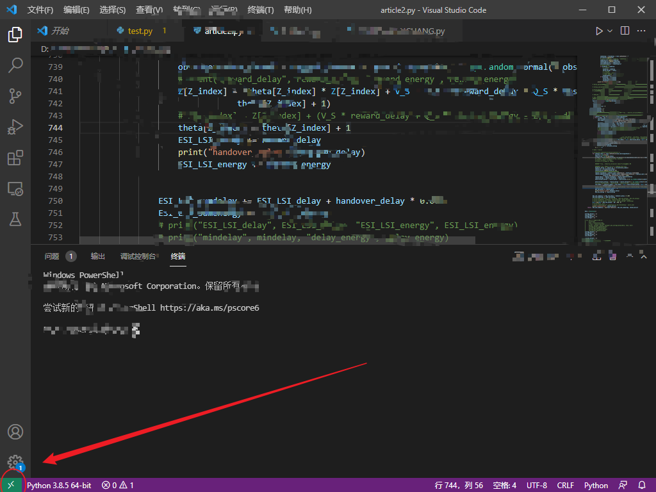Open the 调试控制台 debug console tab
The height and width of the screenshot is (492, 656).
[x=138, y=256]
